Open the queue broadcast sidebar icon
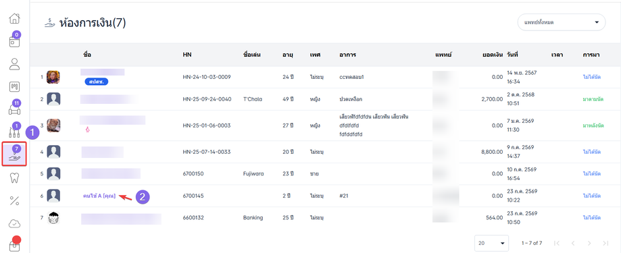Image resolution: width=621 pixels, height=253 pixels. pos(14,86)
